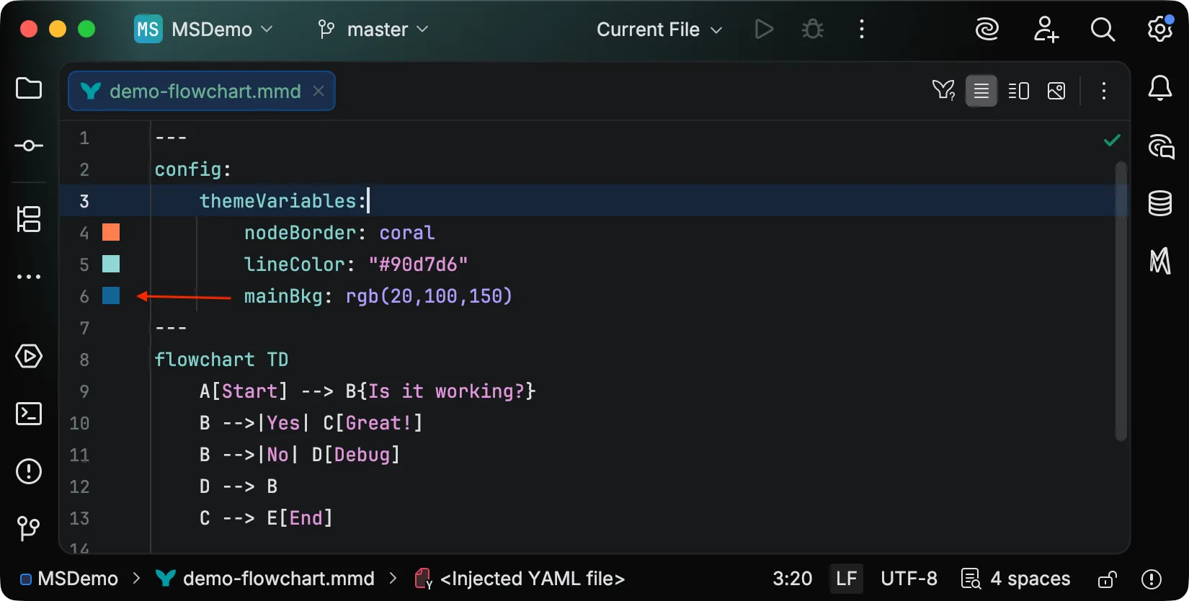This screenshot has height=601, width=1189.
Task: Open the Git branches tool window
Action: (x=29, y=528)
